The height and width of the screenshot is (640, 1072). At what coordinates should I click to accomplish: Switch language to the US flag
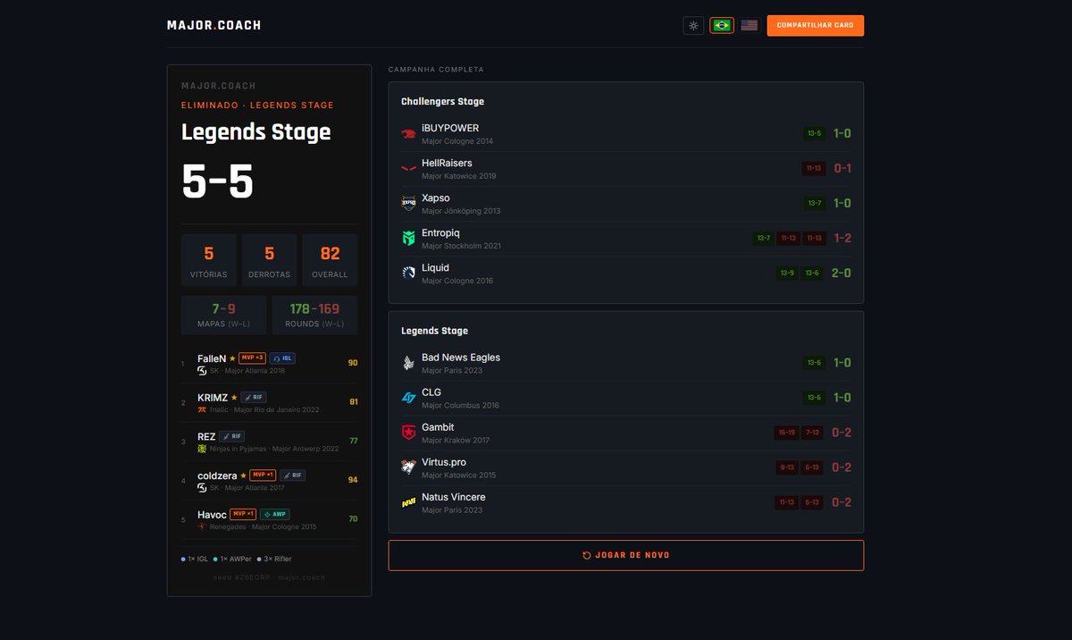click(750, 26)
